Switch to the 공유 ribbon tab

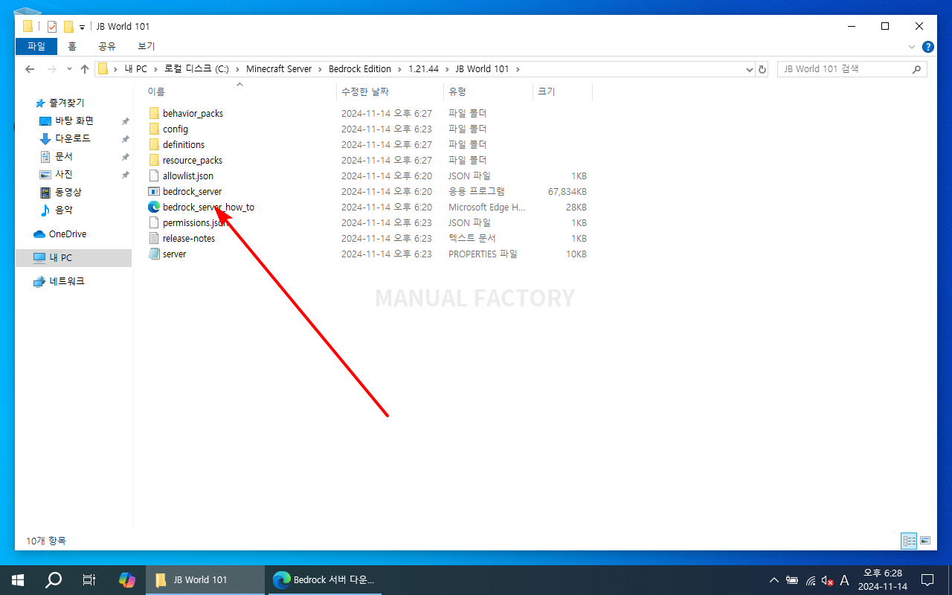click(107, 46)
